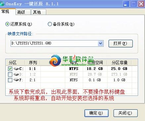This screenshot has width=145, height=121.
Task: Open the 高级 tab
Action: tap(23, 12)
